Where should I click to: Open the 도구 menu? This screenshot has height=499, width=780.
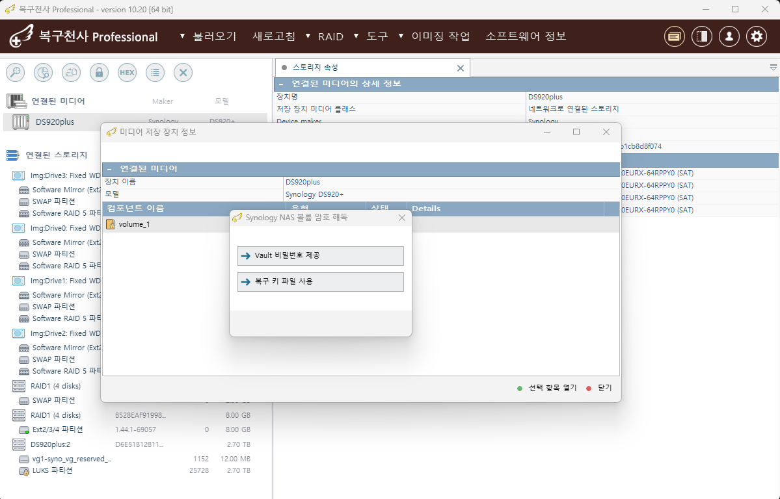pos(377,36)
